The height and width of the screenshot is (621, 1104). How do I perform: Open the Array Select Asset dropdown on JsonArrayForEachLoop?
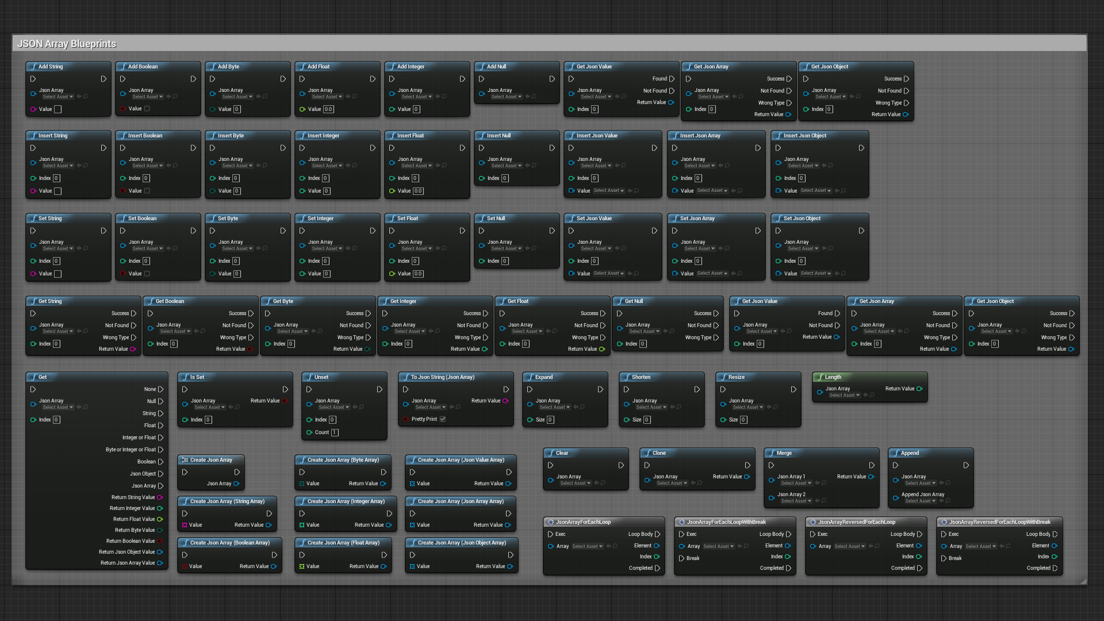(x=588, y=546)
